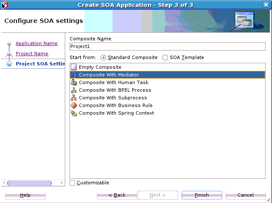Click the steps panel horizontal scrollbar thumb
This screenshot has width=272, height=203.
[x=29, y=183]
